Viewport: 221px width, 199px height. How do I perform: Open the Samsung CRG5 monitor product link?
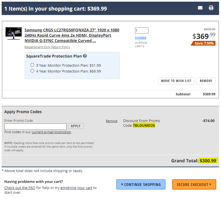[72, 35]
